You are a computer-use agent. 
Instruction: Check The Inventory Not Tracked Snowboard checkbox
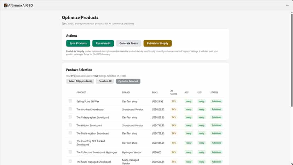pos(70,142)
